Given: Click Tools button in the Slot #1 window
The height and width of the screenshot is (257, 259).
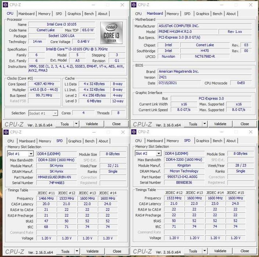Looking at the screenshot, I should (65, 251).
